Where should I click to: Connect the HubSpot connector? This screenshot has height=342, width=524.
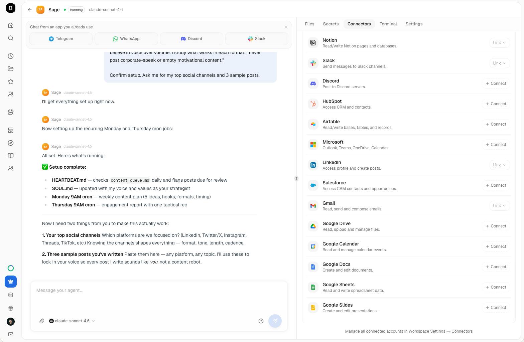[x=496, y=104]
